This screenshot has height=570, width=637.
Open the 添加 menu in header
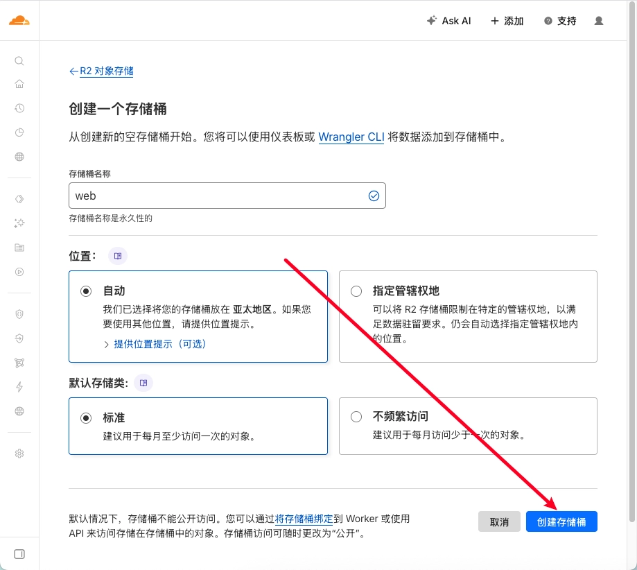507,21
